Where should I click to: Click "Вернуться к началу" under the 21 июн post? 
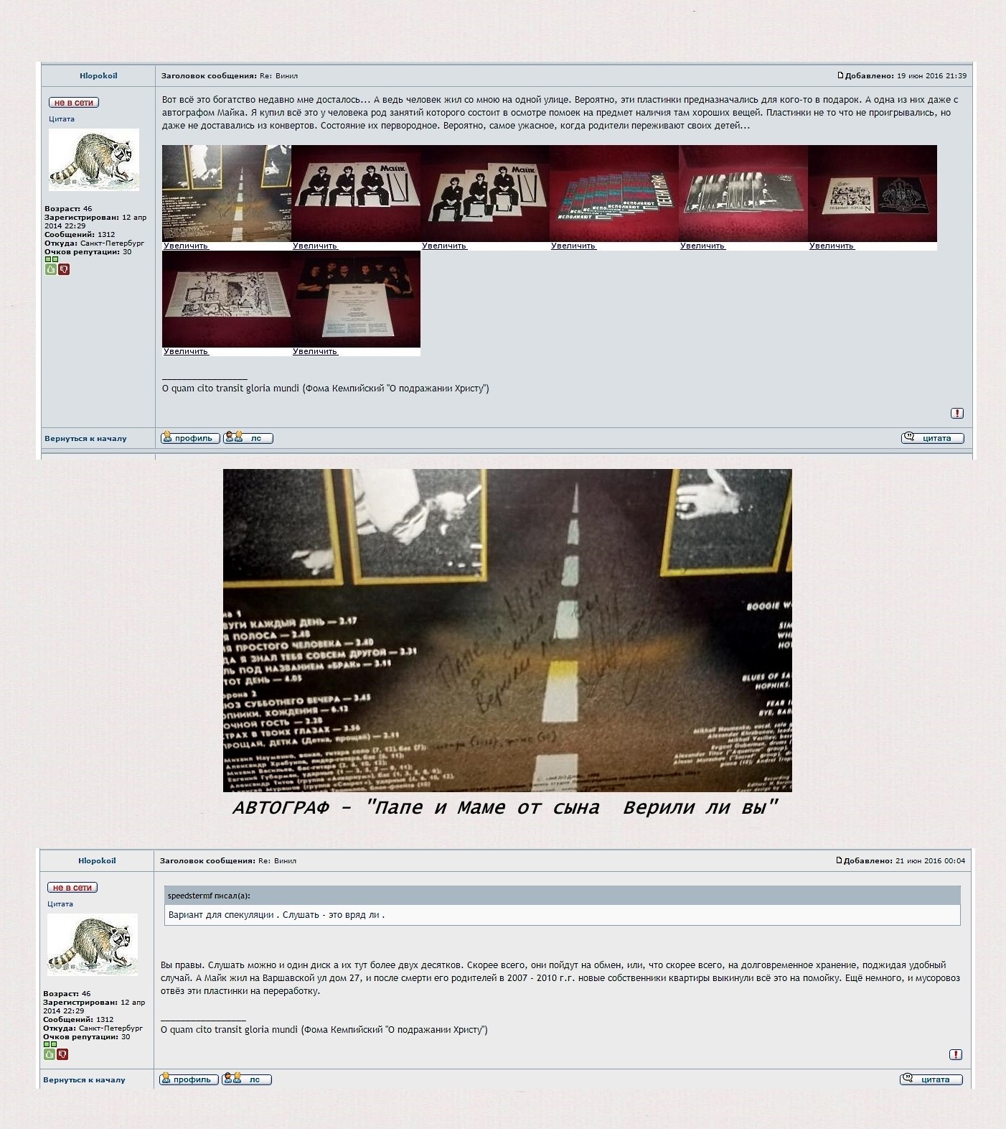(84, 1079)
